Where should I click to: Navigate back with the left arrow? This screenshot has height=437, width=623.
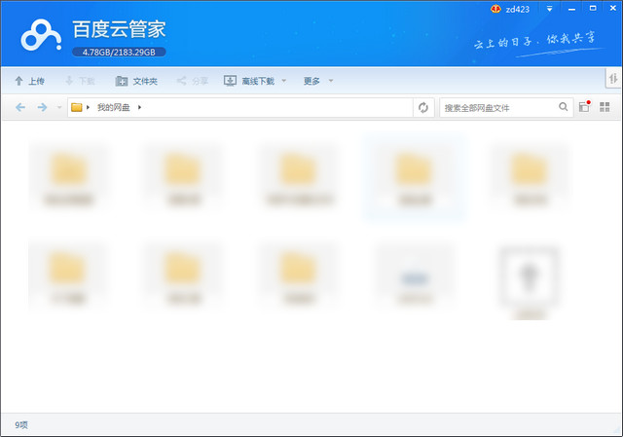point(20,107)
